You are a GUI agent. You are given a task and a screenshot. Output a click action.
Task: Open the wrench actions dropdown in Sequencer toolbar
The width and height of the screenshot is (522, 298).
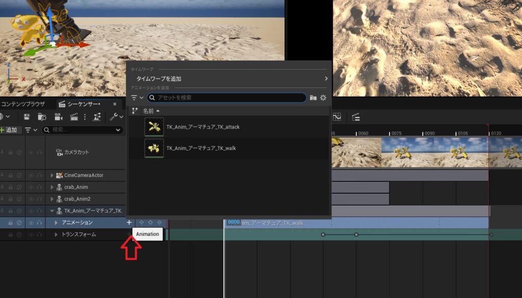click(x=116, y=117)
